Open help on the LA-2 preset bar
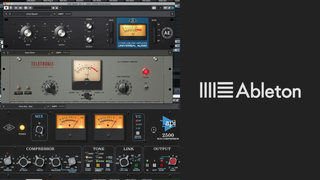The width and height of the screenshot is (320, 180). click(170, 53)
